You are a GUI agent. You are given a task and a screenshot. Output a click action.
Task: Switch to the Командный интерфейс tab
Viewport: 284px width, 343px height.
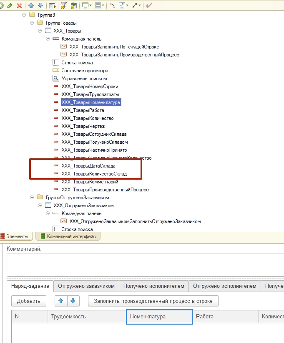point(71,236)
